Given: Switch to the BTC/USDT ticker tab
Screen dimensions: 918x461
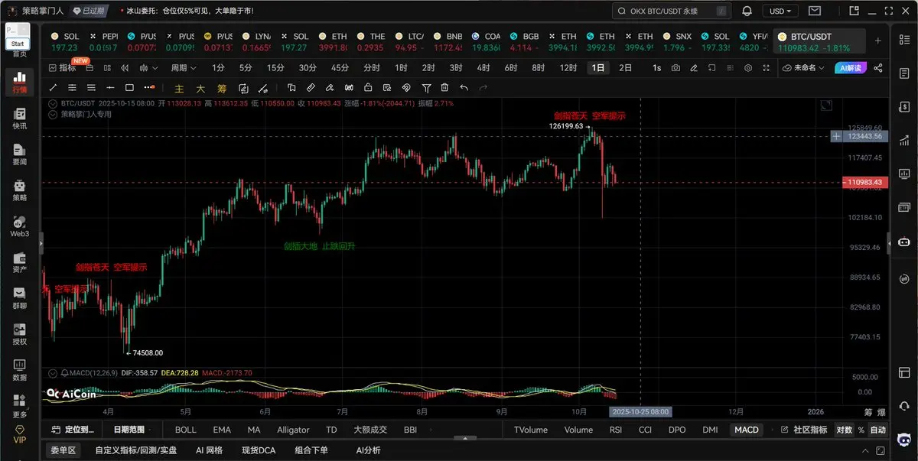Looking at the screenshot, I should (819, 41).
